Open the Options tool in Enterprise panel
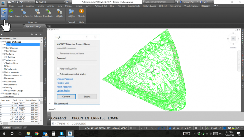The width and height of the screenshot is (244, 137). 38,13
